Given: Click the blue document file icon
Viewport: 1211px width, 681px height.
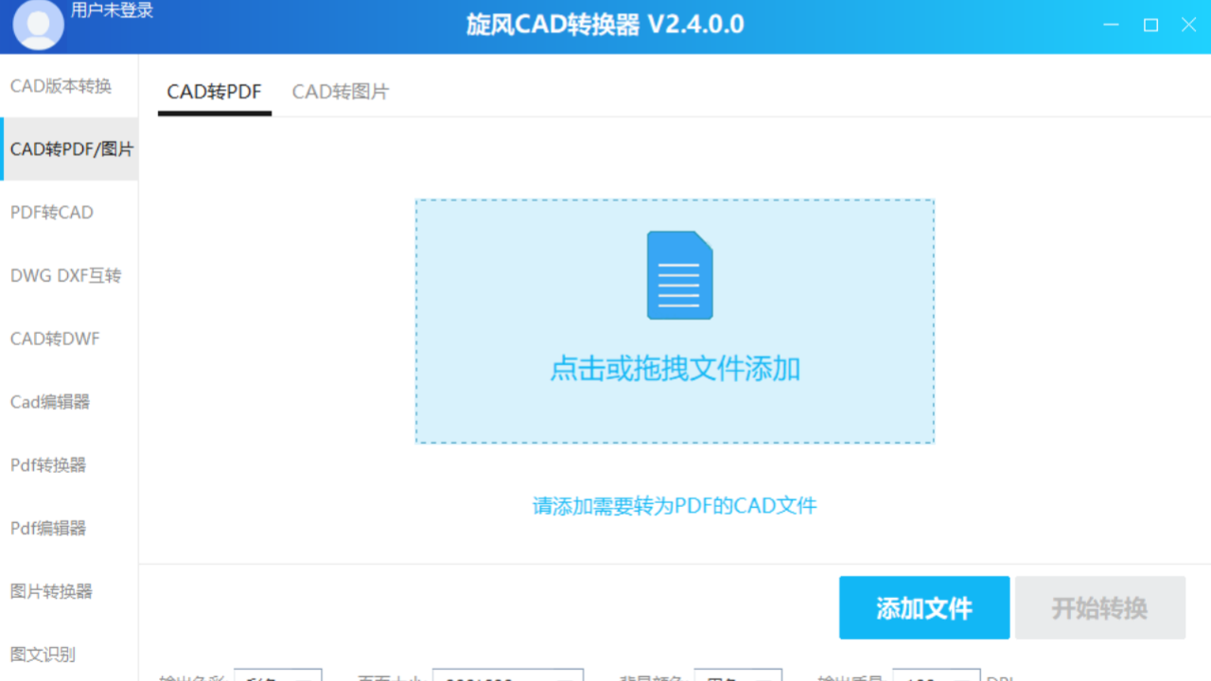Looking at the screenshot, I should 679,275.
